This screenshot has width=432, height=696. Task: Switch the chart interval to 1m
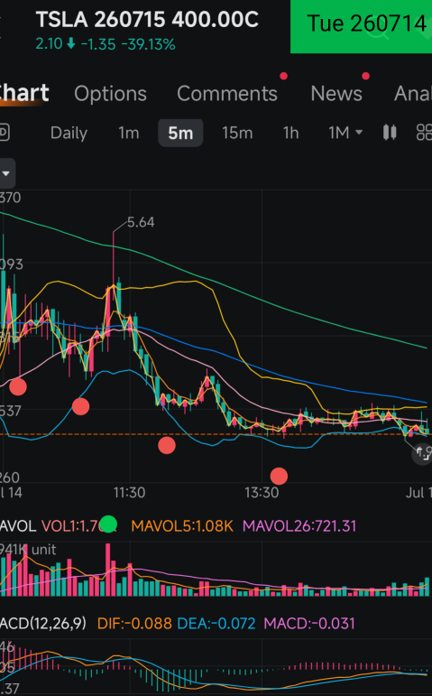click(129, 133)
